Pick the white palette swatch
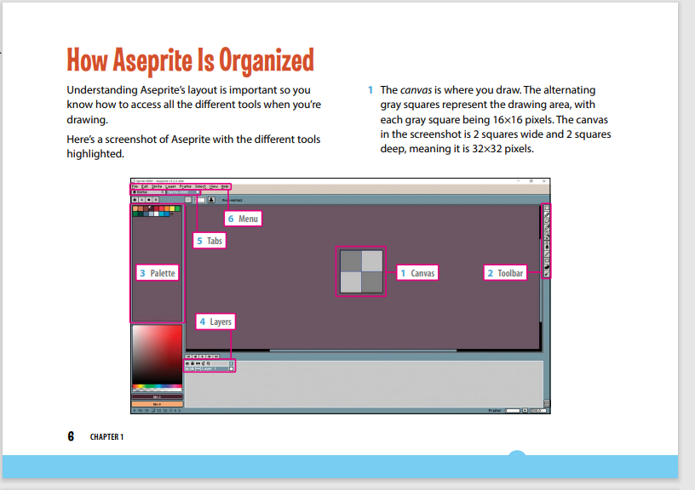Image resolution: width=695 pixels, height=490 pixels. (x=157, y=214)
